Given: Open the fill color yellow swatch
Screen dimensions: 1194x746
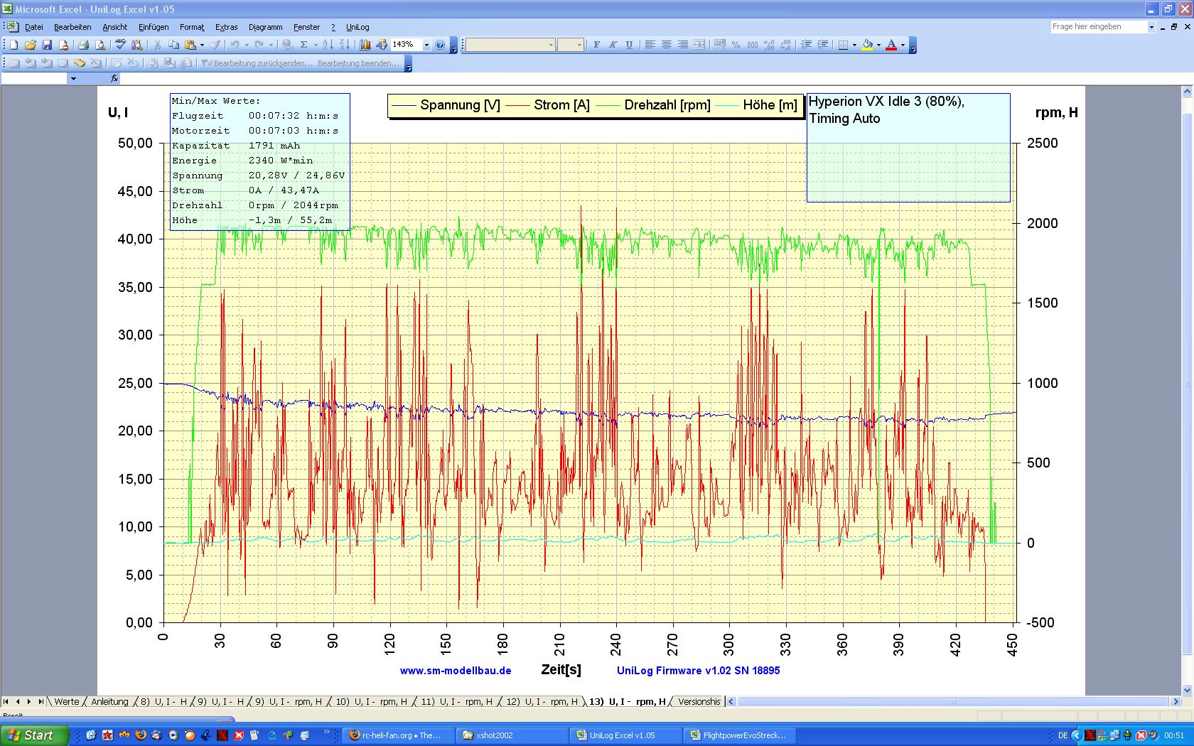Looking at the screenshot, I should tap(867, 45).
